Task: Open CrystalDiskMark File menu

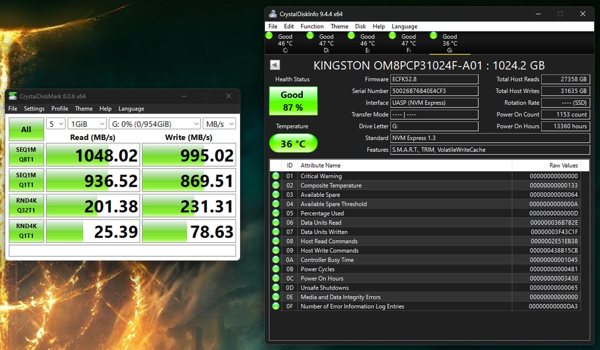Action: pos(13,109)
